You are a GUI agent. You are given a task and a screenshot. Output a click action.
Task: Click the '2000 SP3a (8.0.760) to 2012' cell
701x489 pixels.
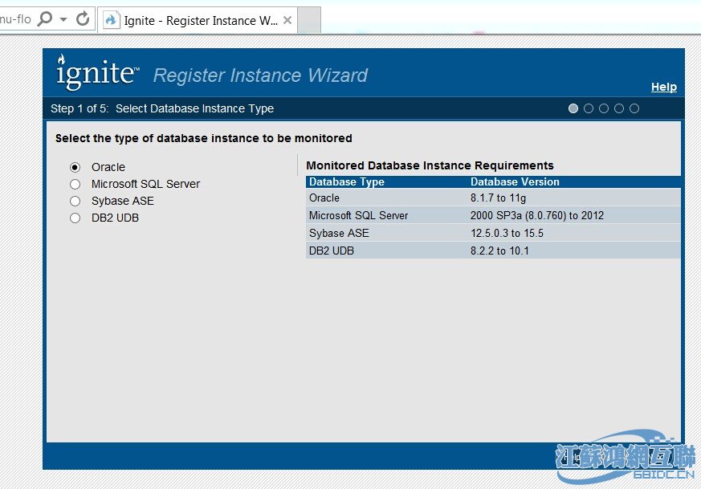pos(537,215)
